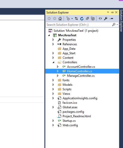Viewport: 123px width, 148px height.
Task: Click the App_Data folder icon
Action: tap(59, 49)
